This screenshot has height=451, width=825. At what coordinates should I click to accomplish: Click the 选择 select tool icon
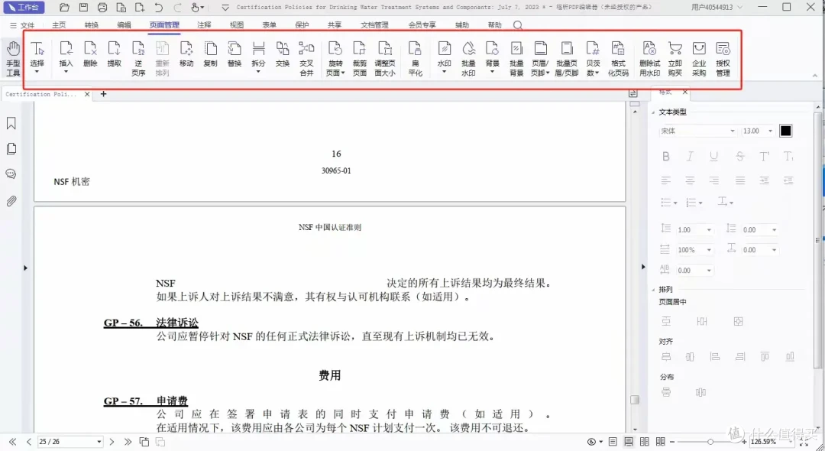pos(37,50)
